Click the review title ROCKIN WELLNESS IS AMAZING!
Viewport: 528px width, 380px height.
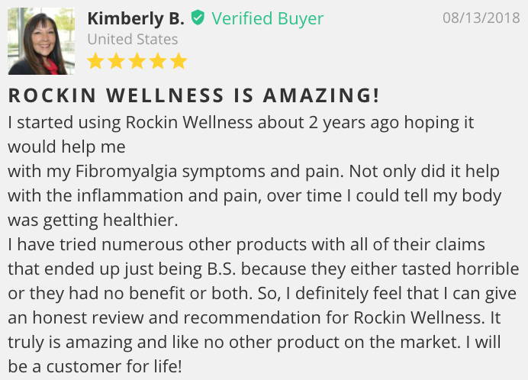click(194, 95)
